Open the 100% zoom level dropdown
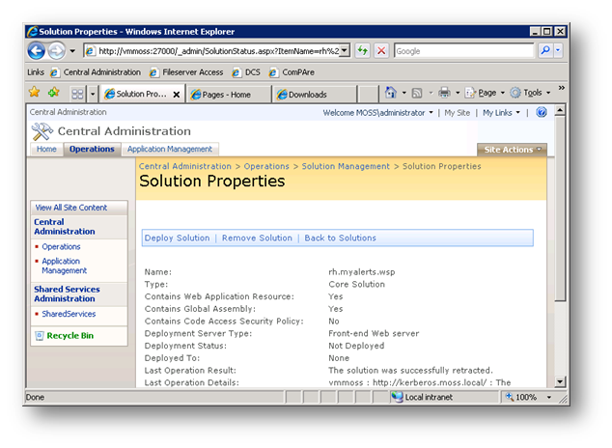Screen dimensions: 612x448 549,397
